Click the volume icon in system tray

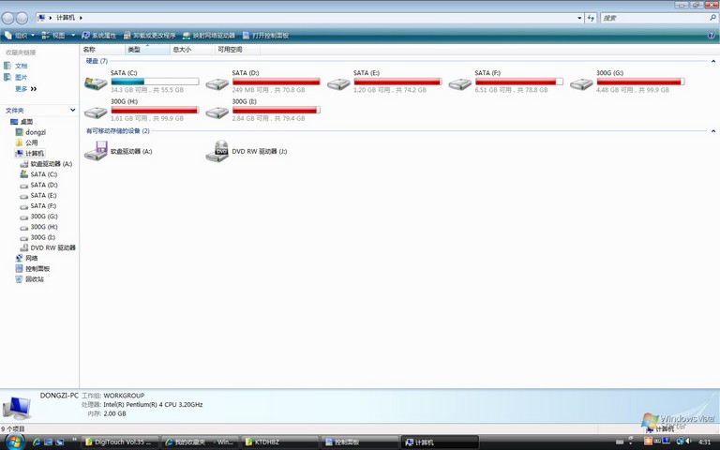[688, 442]
